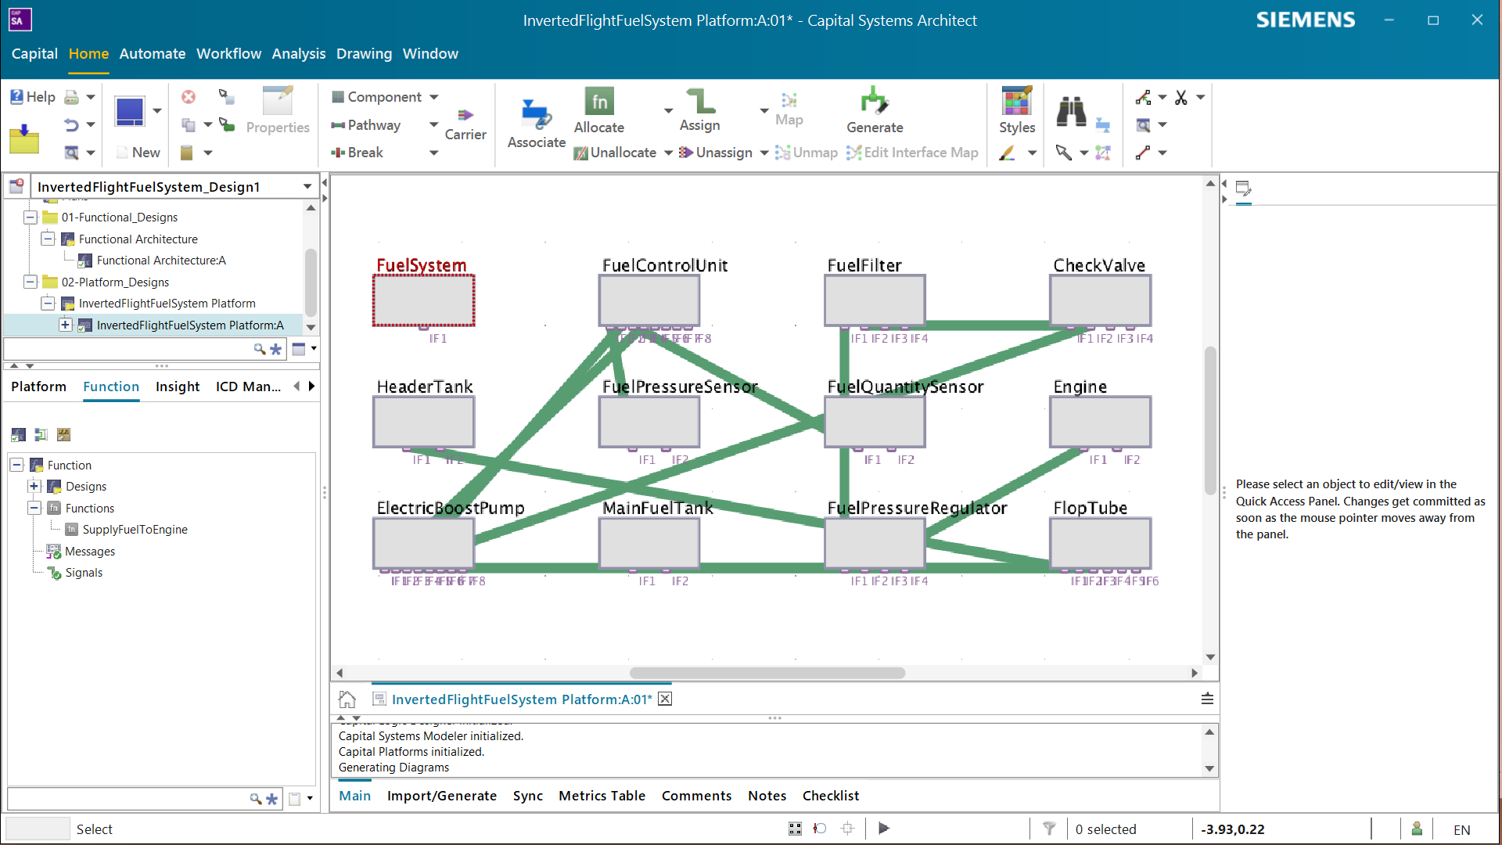
Task: Select the FuelSystem block in diagram
Action: [423, 300]
